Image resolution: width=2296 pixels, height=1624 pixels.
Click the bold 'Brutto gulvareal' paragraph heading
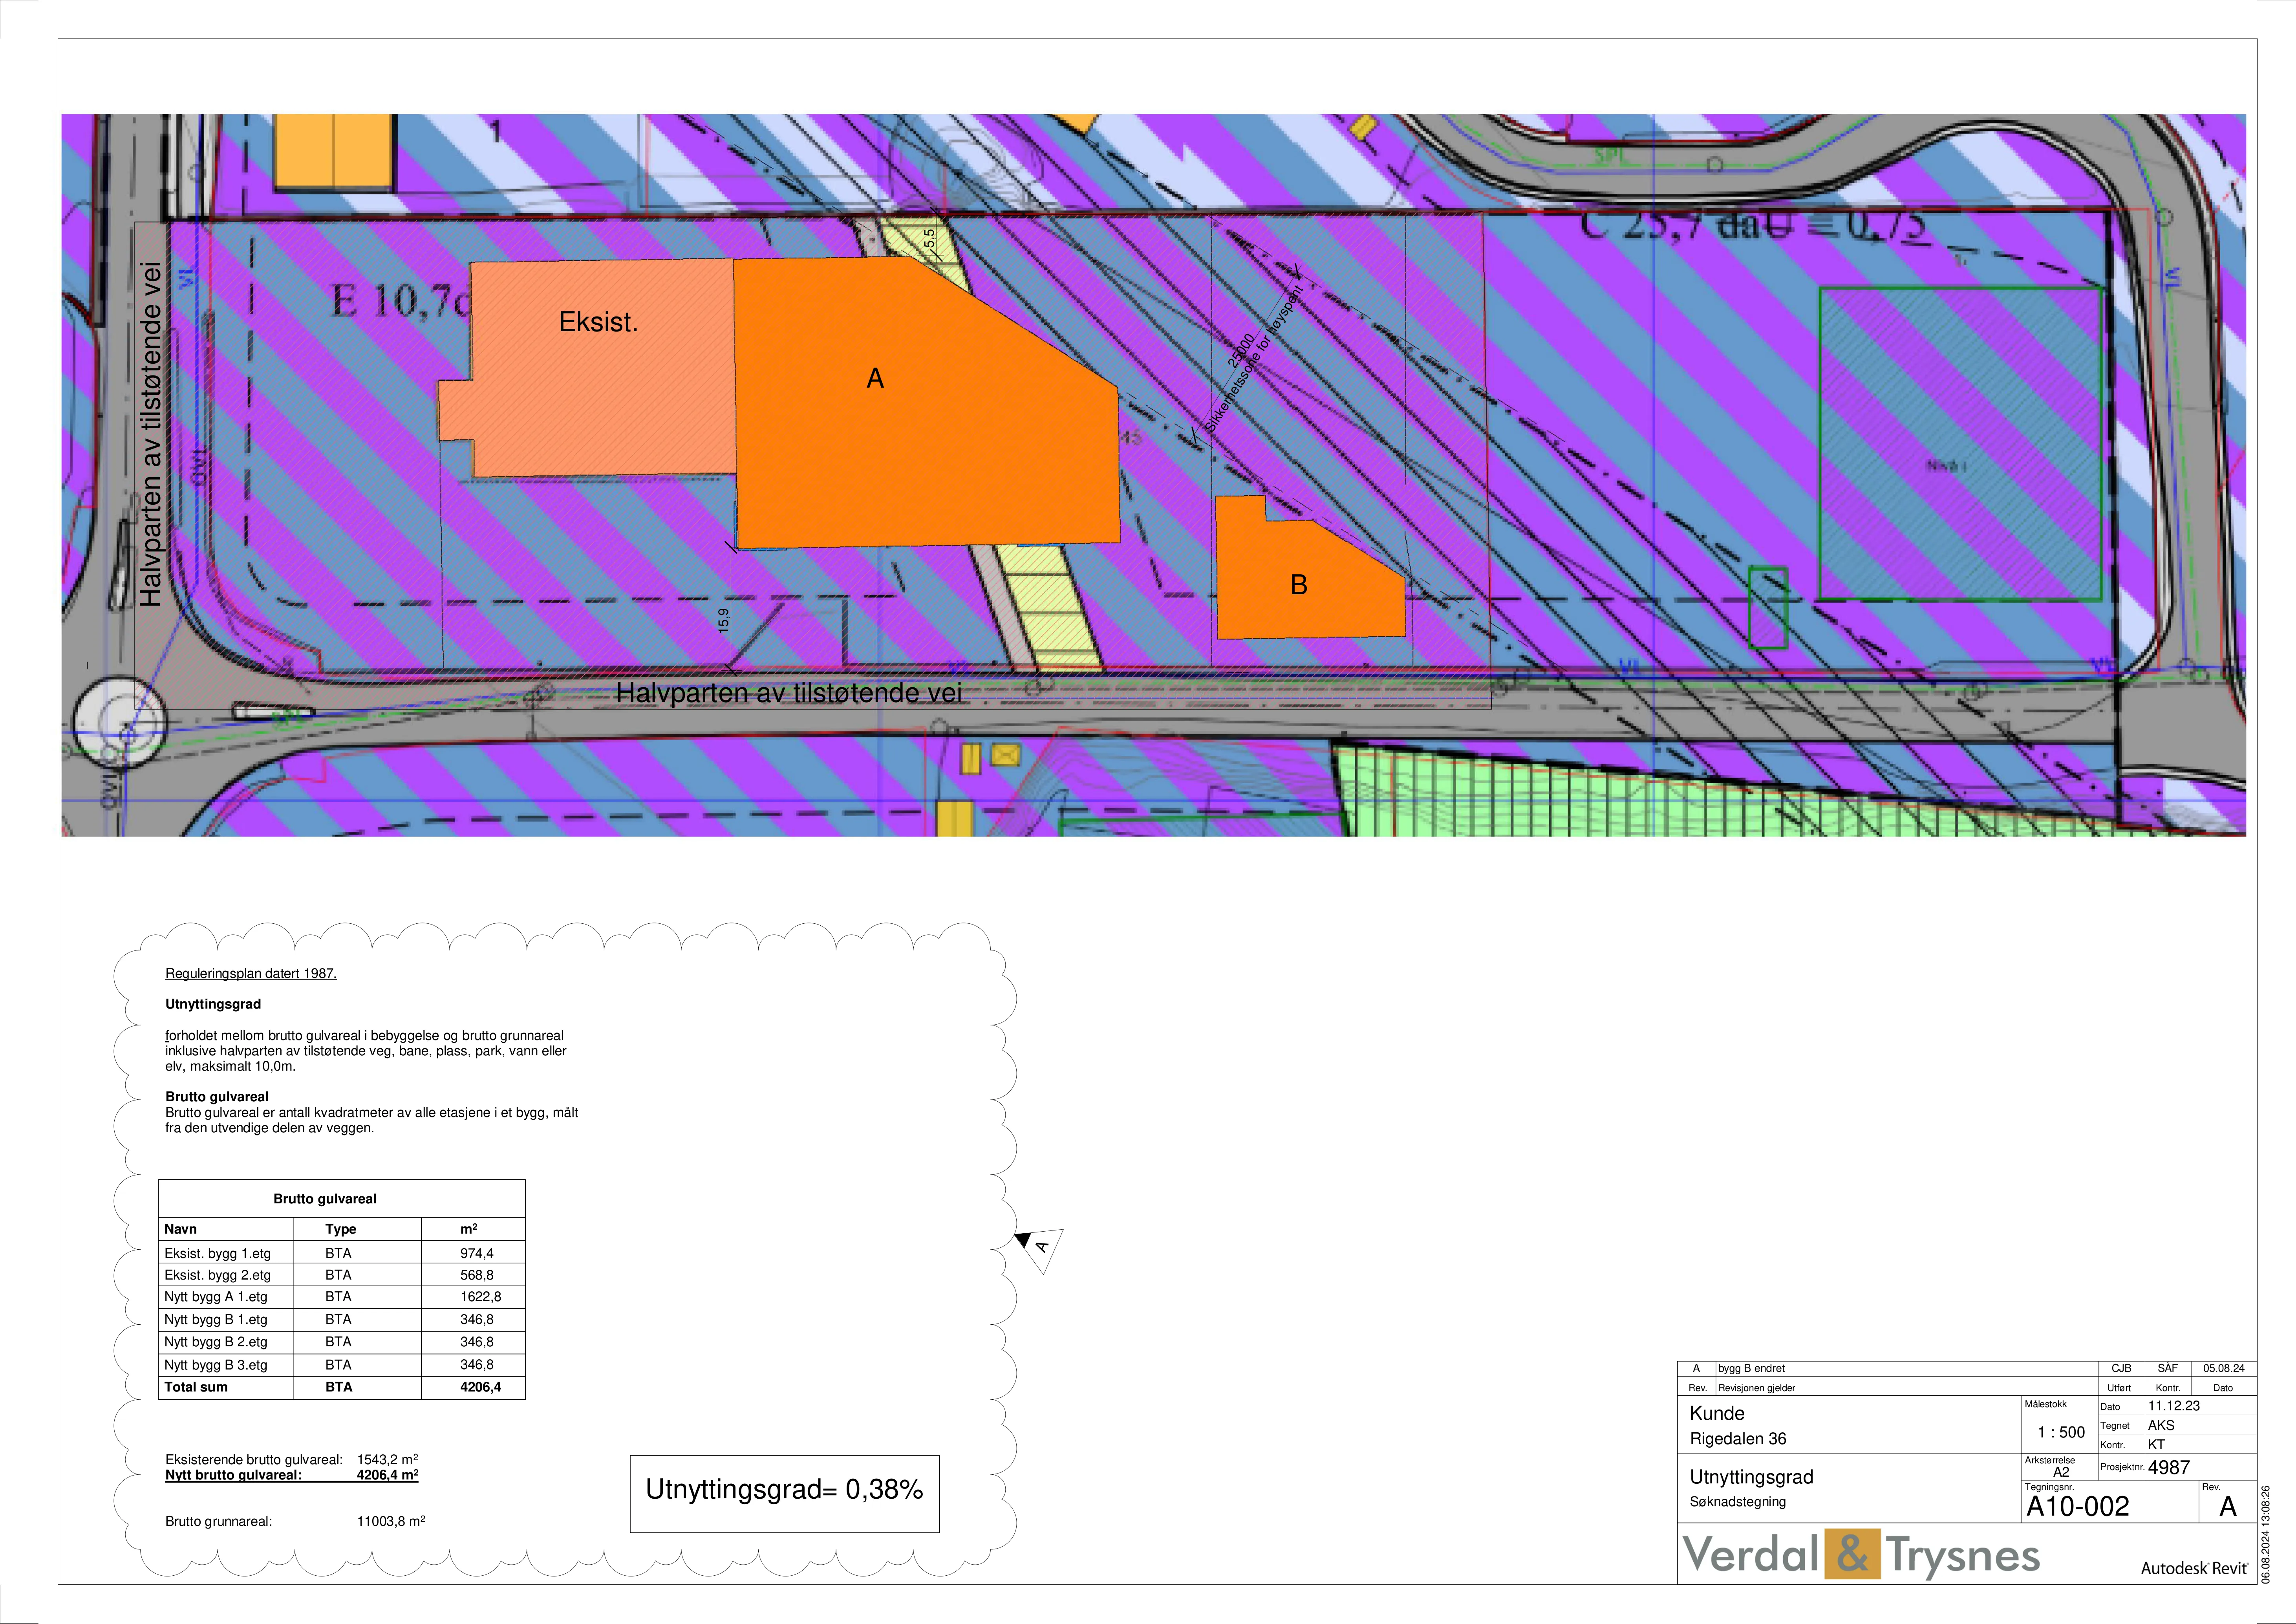(217, 1097)
